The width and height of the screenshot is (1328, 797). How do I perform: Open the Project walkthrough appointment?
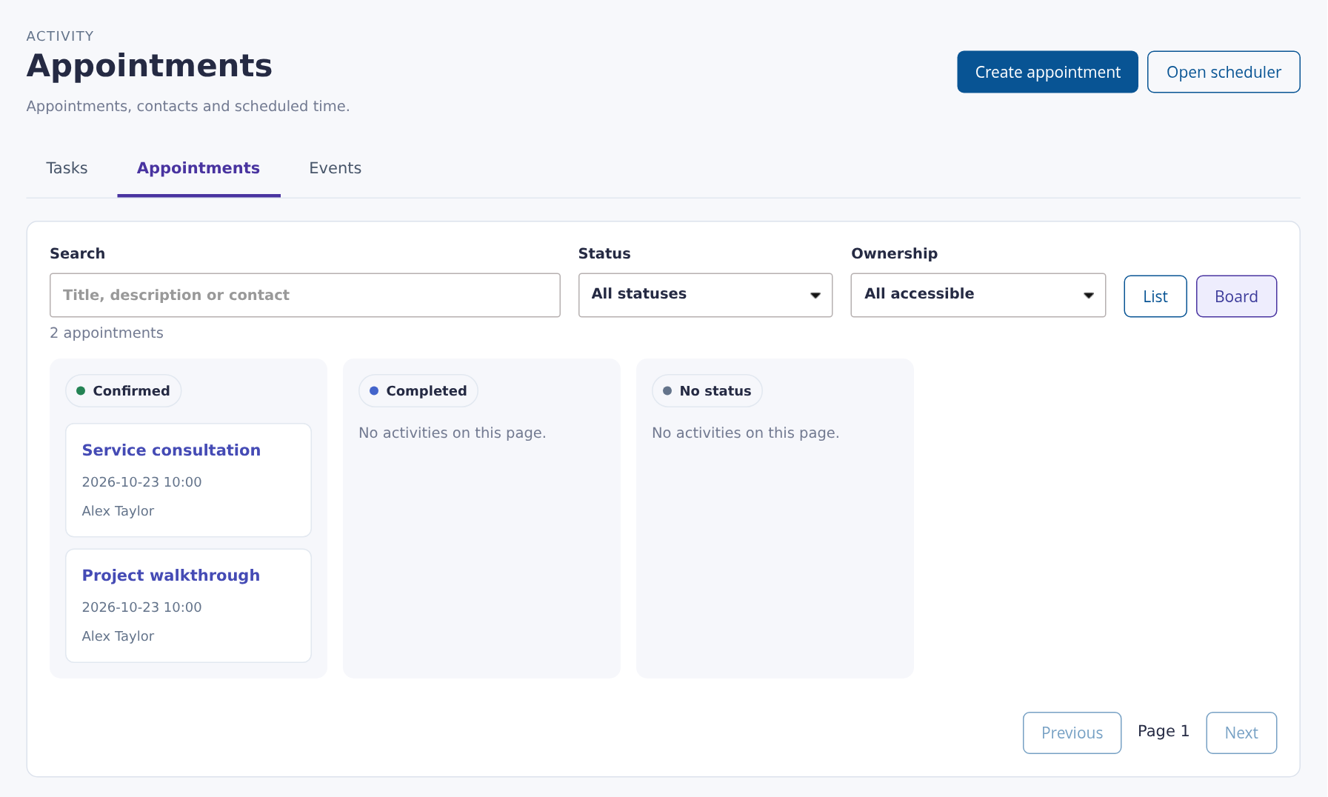[x=171, y=576]
